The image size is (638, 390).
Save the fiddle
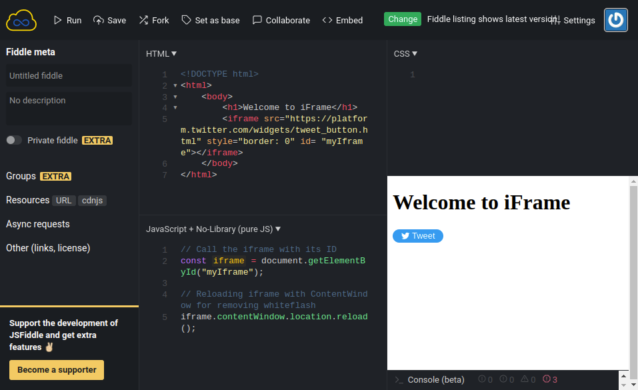109,20
